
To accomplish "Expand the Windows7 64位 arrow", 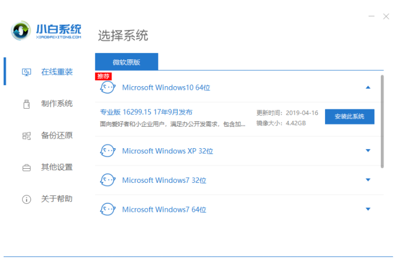I will (x=368, y=209).
